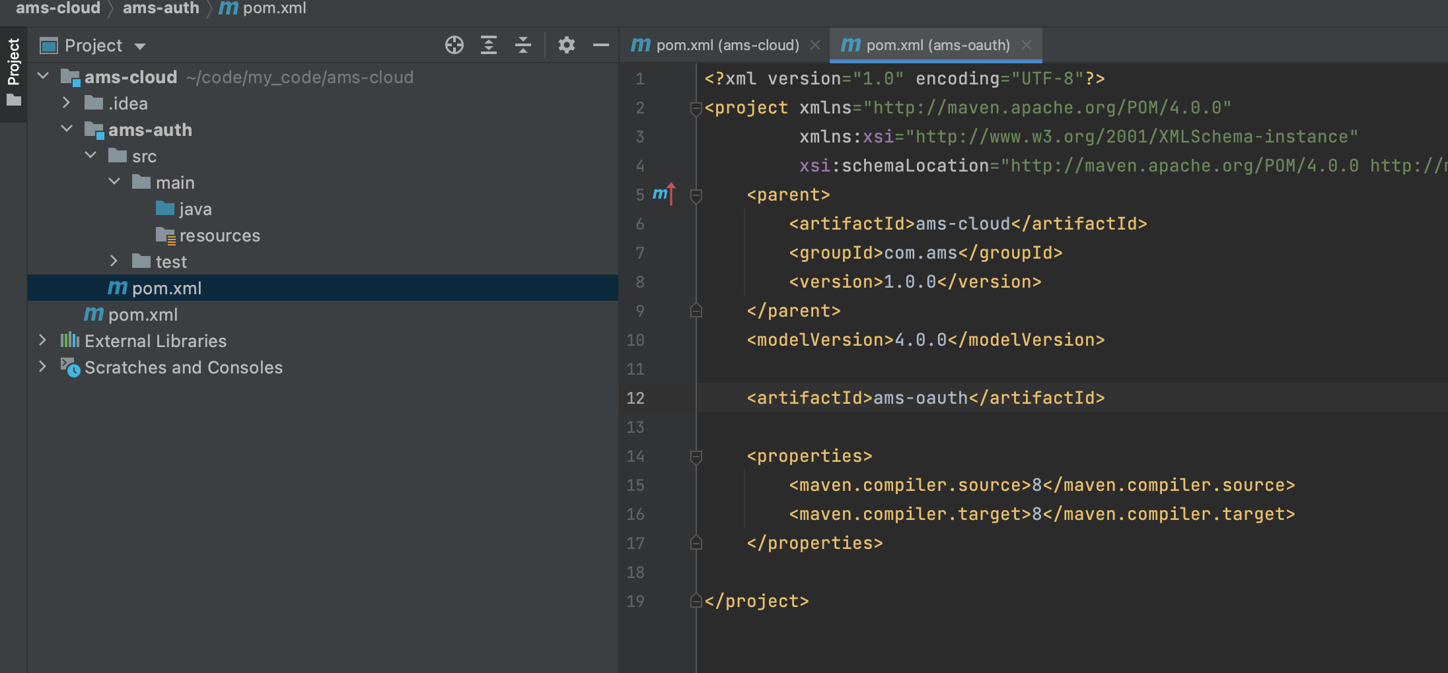The height and width of the screenshot is (673, 1448).
Task: Select the resources folder
Action: 323,236
